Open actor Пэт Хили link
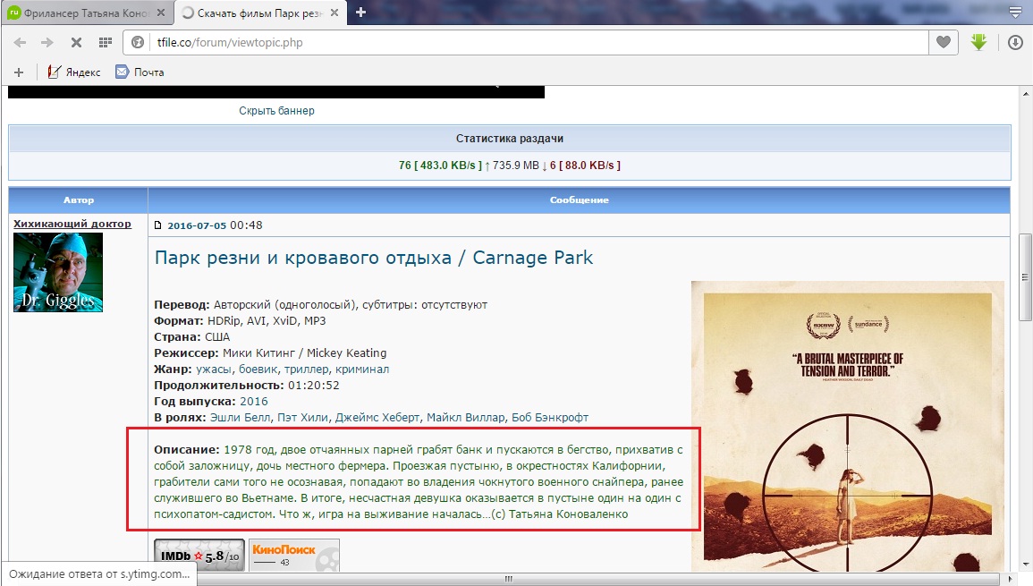 point(303,417)
